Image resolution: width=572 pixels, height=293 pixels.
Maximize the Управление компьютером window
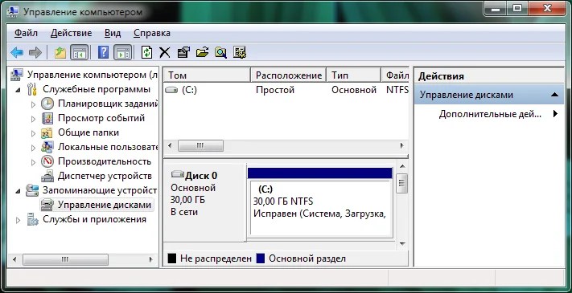[x=517, y=8]
